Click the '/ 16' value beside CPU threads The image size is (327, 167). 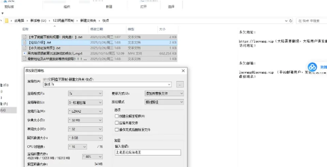tap(100, 147)
